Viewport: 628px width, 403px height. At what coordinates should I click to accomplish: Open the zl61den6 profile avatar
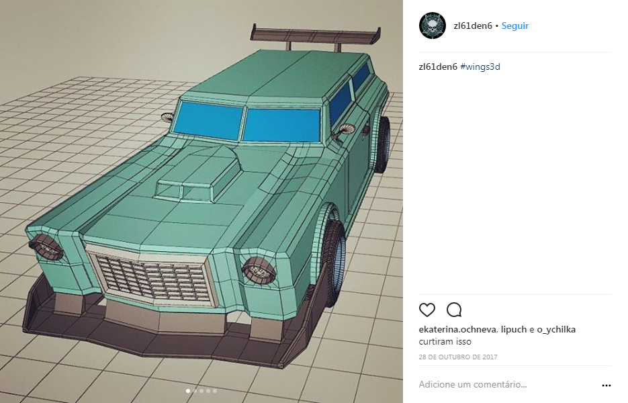(433, 26)
